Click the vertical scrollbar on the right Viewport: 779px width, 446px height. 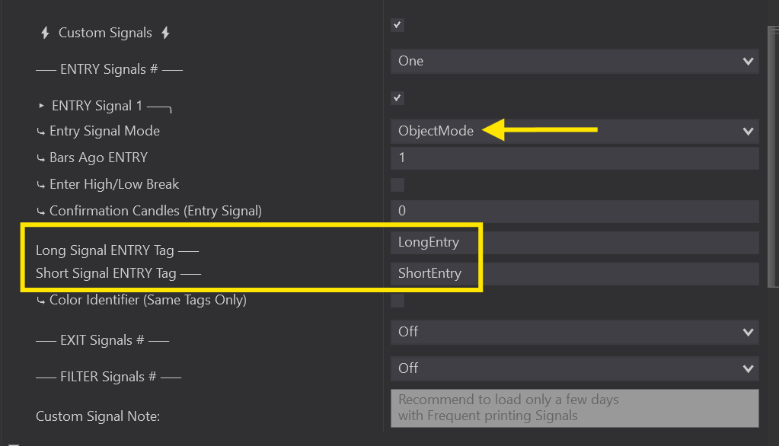coord(773,152)
